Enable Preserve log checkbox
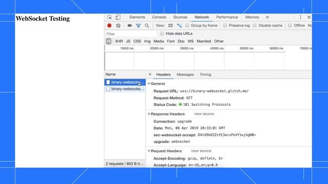The height and width of the screenshot is (184, 328). coord(225,26)
